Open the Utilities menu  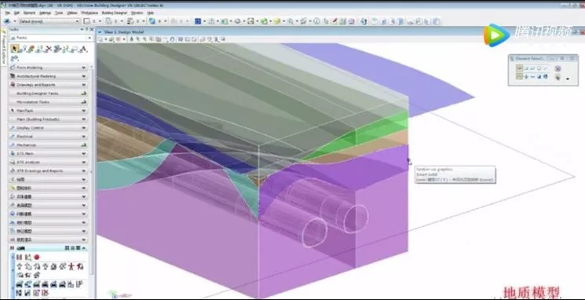(x=72, y=13)
